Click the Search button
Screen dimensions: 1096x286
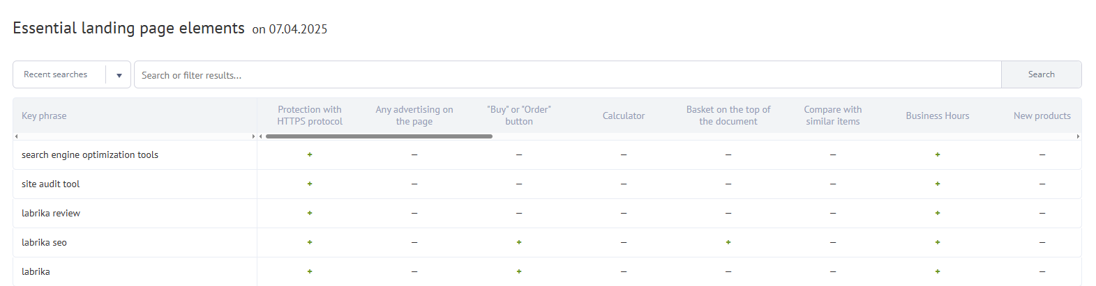click(x=1041, y=74)
